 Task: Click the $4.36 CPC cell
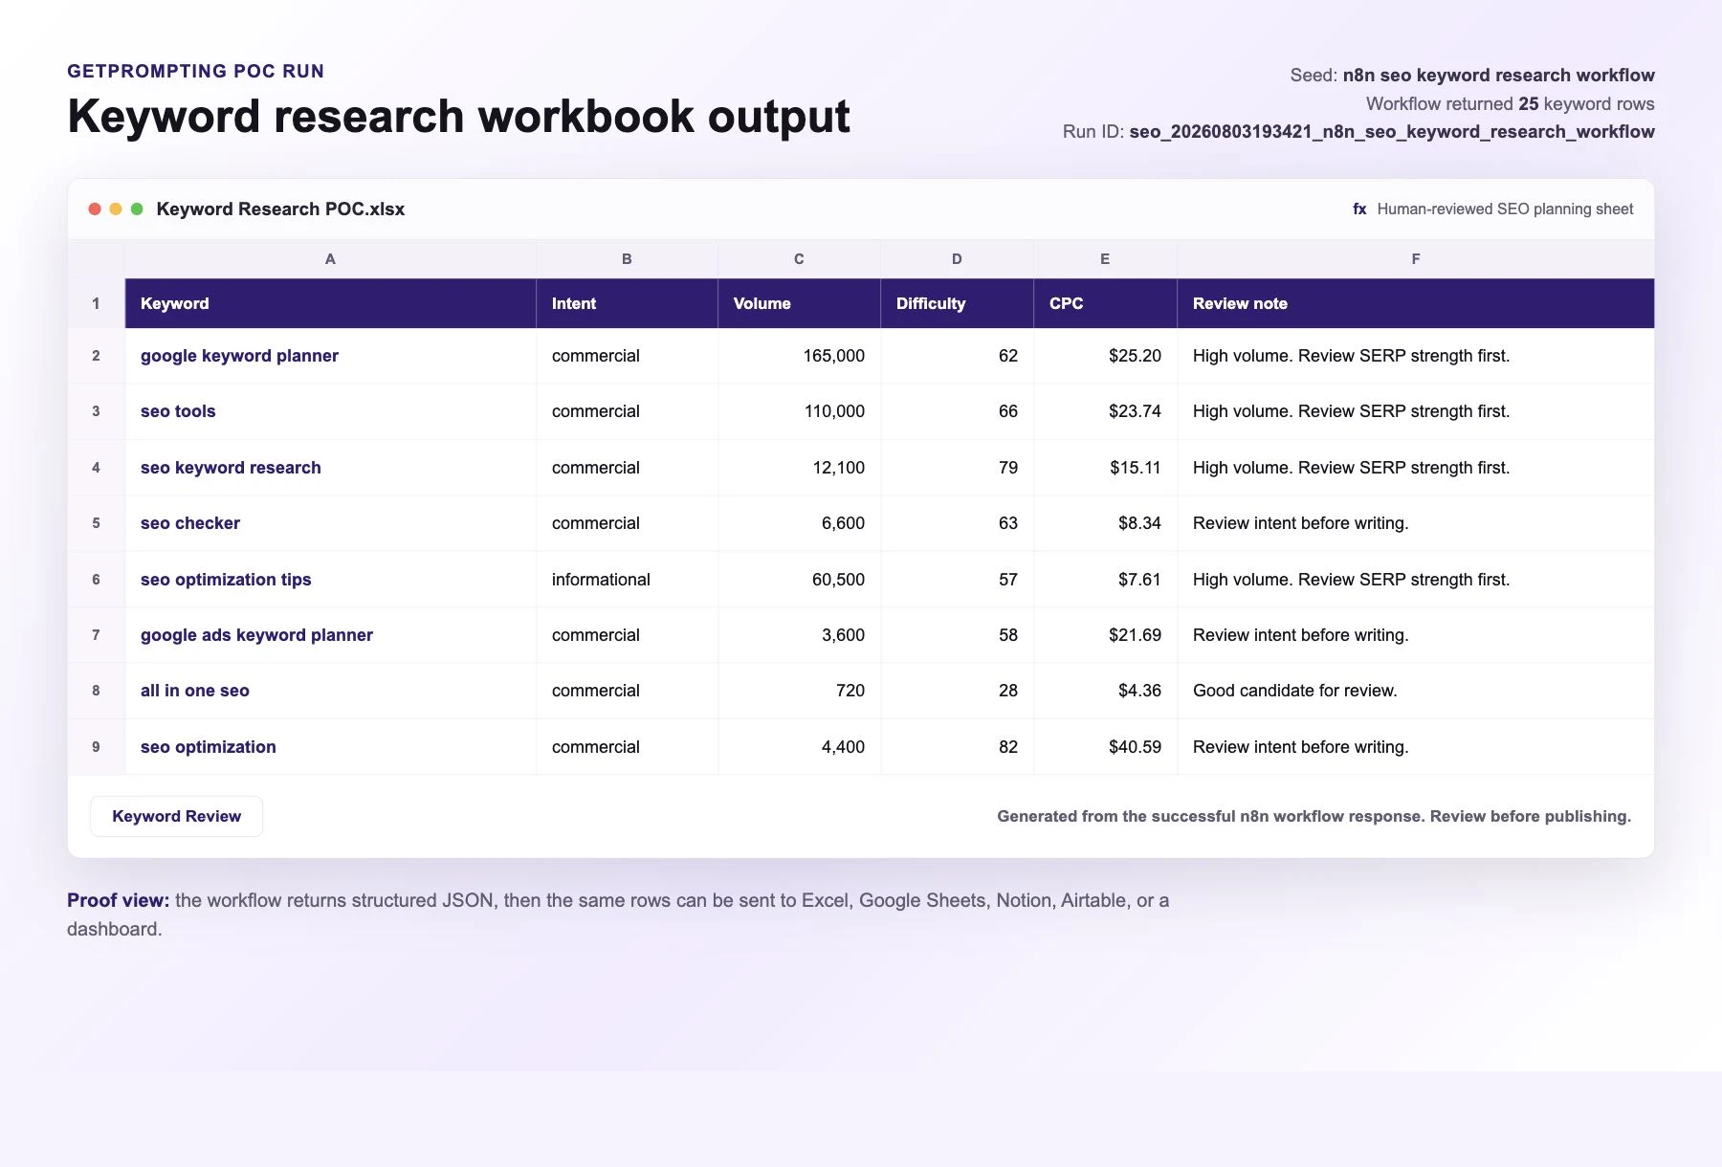1105,691
